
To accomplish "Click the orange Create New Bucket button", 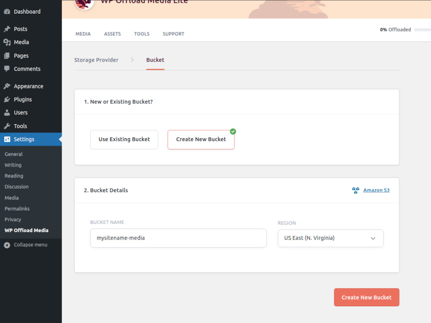I will 366,297.
